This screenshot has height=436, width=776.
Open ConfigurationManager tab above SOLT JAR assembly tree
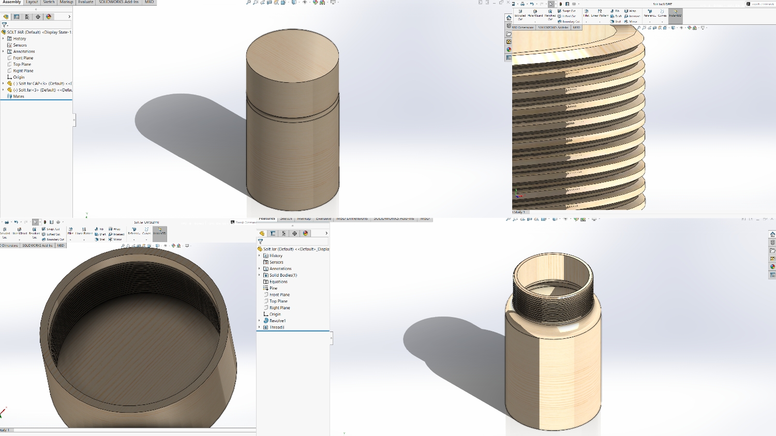(27, 17)
